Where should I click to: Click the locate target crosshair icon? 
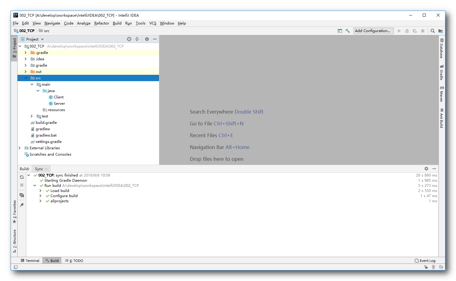click(x=129, y=39)
